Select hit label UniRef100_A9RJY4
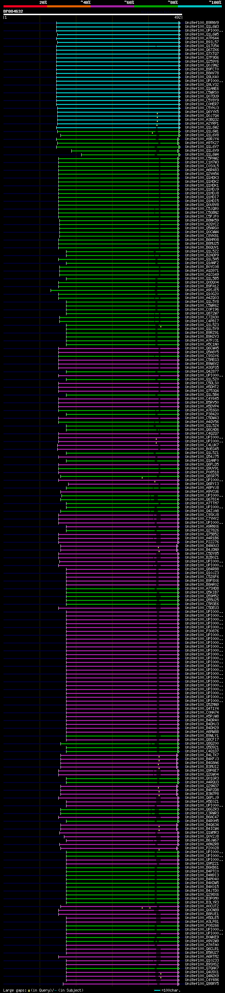The image size is (225, 993). click(202, 139)
